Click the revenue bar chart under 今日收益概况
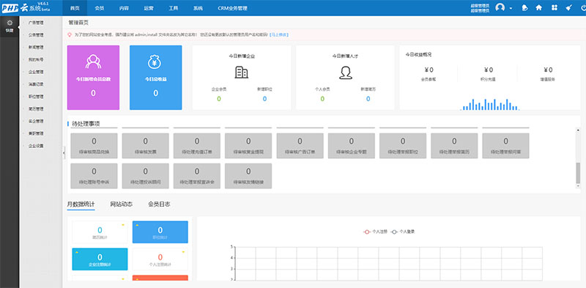This screenshot has height=288, width=586. tap(489, 104)
